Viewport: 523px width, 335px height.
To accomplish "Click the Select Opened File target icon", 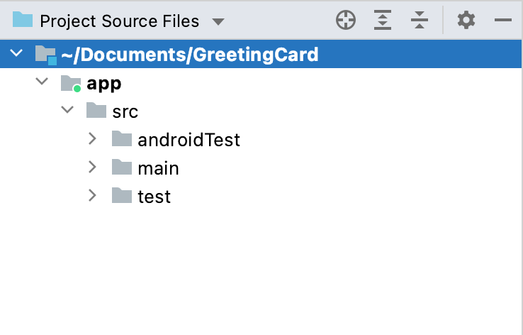I will pyautogui.click(x=346, y=21).
